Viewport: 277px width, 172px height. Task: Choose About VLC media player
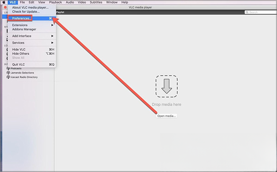[x=32, y=7]
